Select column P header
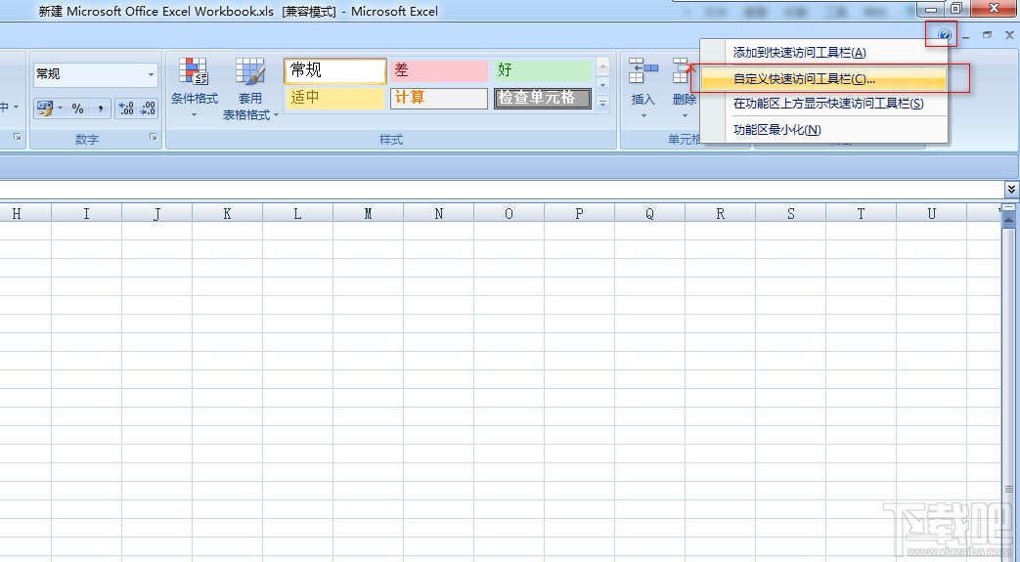Viewport: 1020px width, 562px height. point(579,213)
